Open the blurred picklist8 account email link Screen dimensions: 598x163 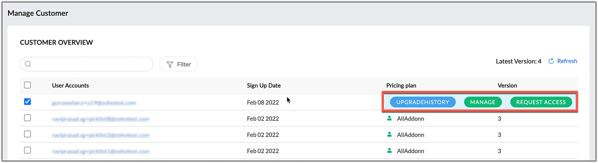pos(100,119)
